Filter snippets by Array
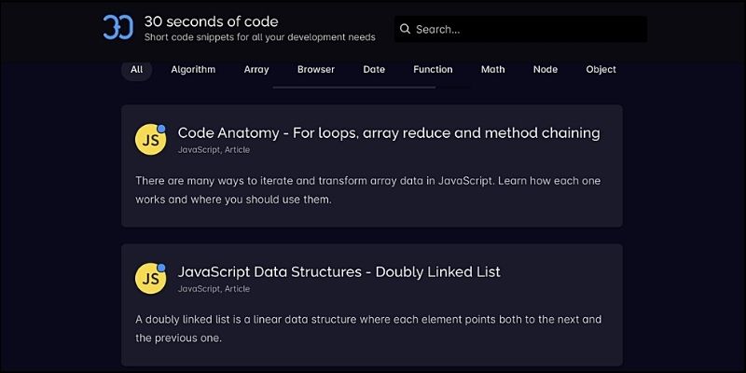This screenshot has height=373, width=746. point(256,69)
